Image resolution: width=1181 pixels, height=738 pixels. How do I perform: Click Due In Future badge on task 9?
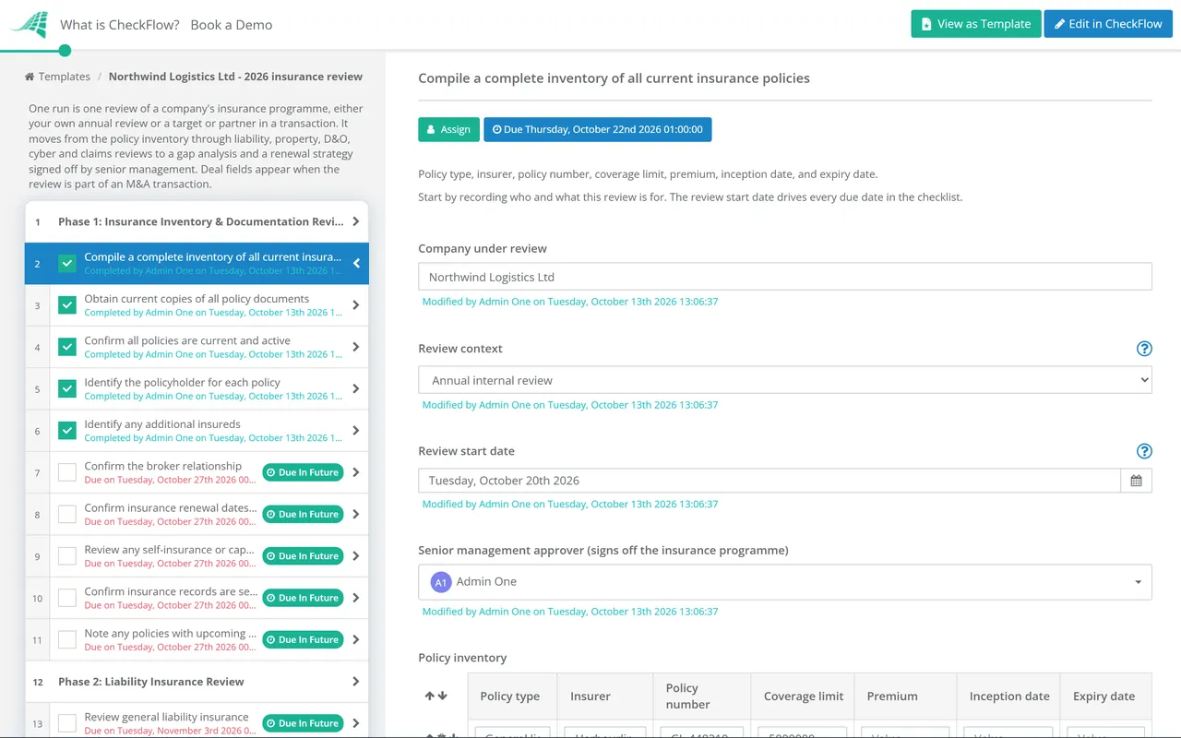303,556
